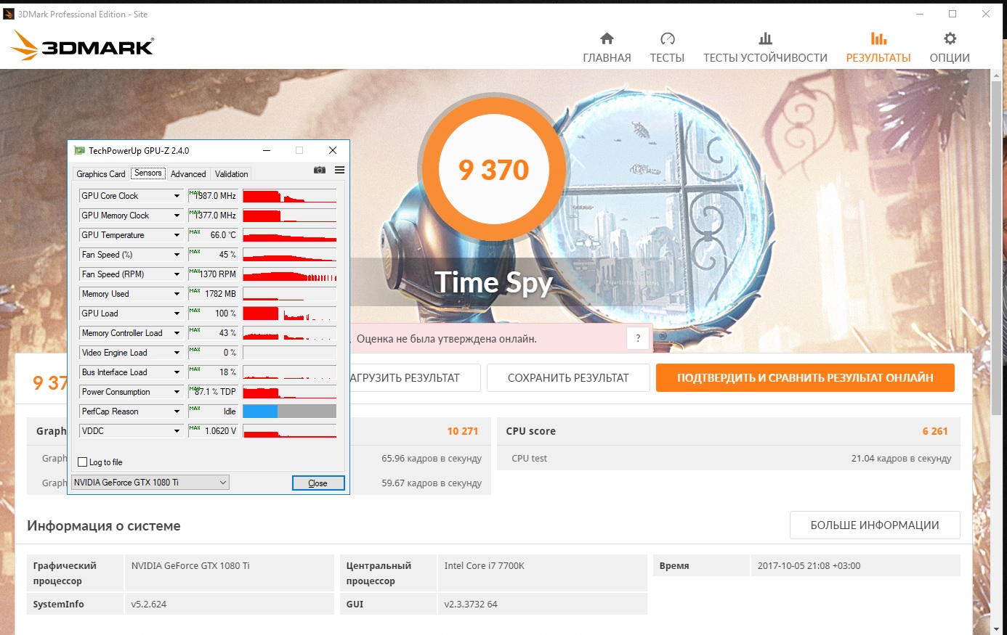Select the Sensors tab in GPU-Z

148,173
